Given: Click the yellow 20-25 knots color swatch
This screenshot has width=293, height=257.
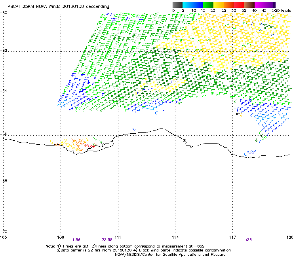Looking at the screenshot, I should [x=219, y=5].
